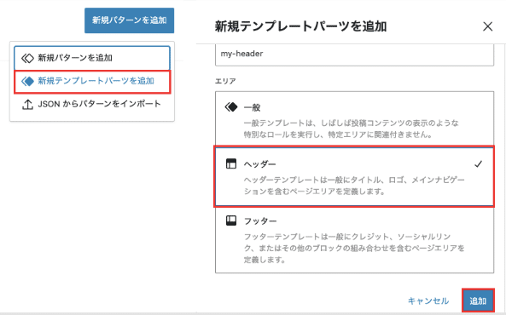Image resolution: width=506 pixels, height=315 pixels.
Task: Choose 新規テンプレートパーツを追加 menu entry
Action: (92, 82)
